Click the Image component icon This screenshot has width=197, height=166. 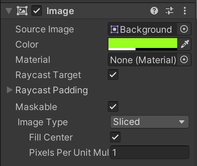coord(22,11)
